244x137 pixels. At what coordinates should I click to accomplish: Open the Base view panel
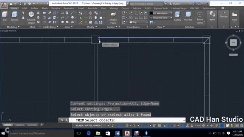click(x=234, y=16)
